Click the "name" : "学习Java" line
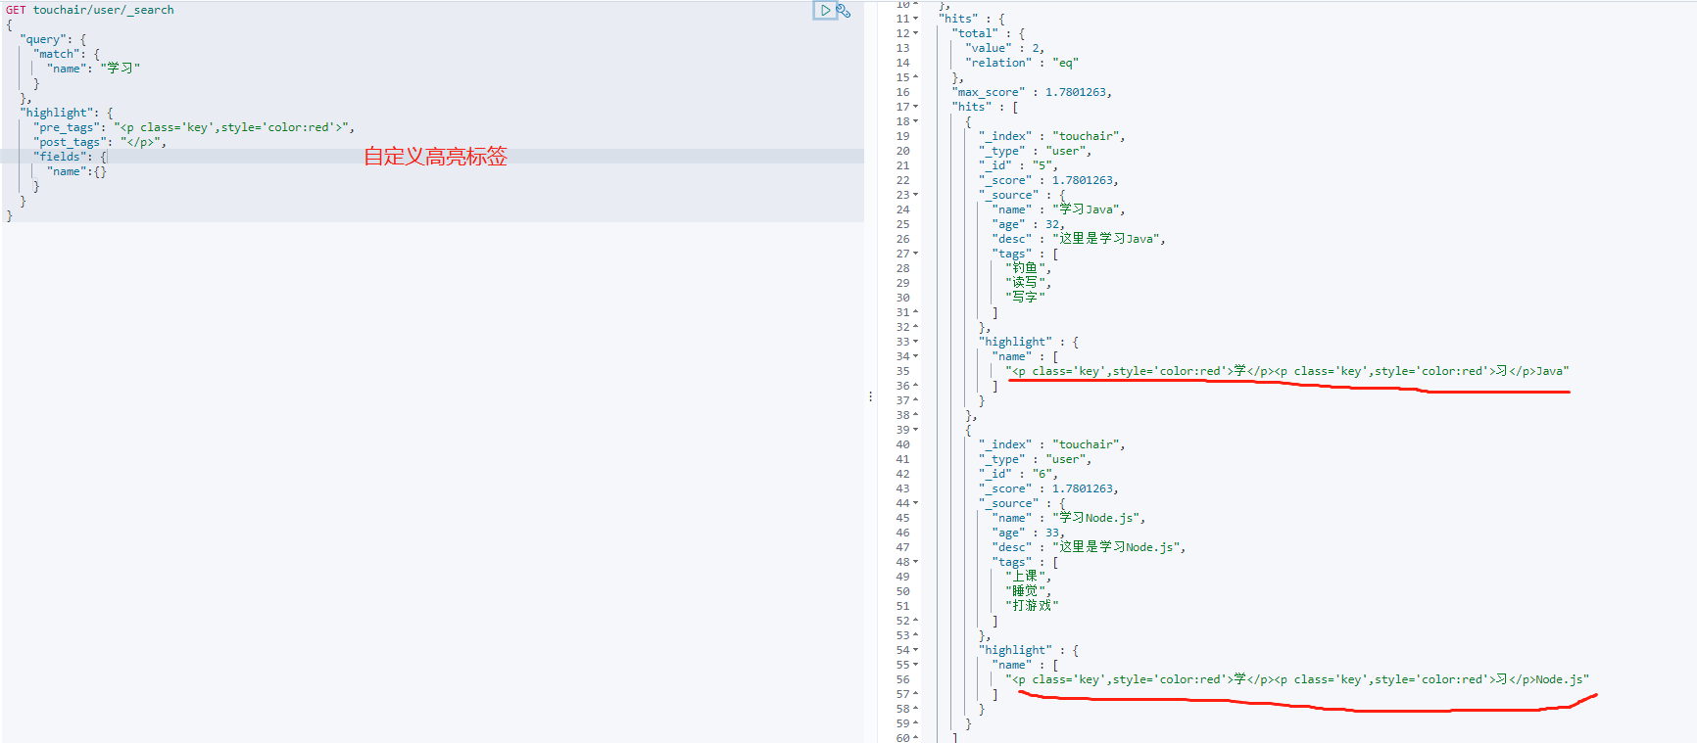 (1058, 209)
